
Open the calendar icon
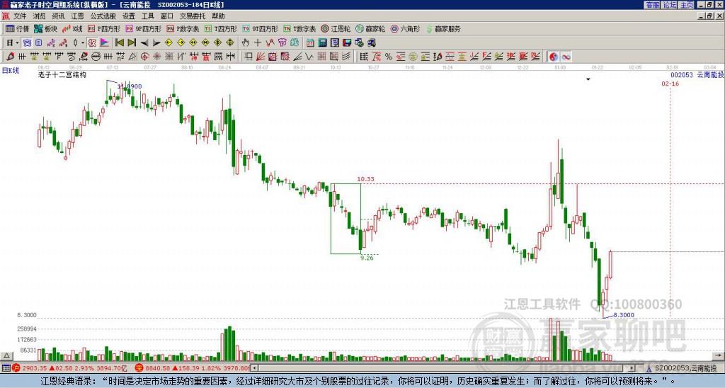click(310, 43)
